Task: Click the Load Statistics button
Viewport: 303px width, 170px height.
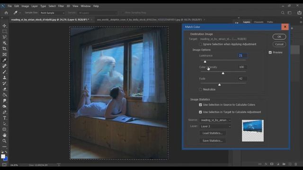Action: click(x=213, y=133)
